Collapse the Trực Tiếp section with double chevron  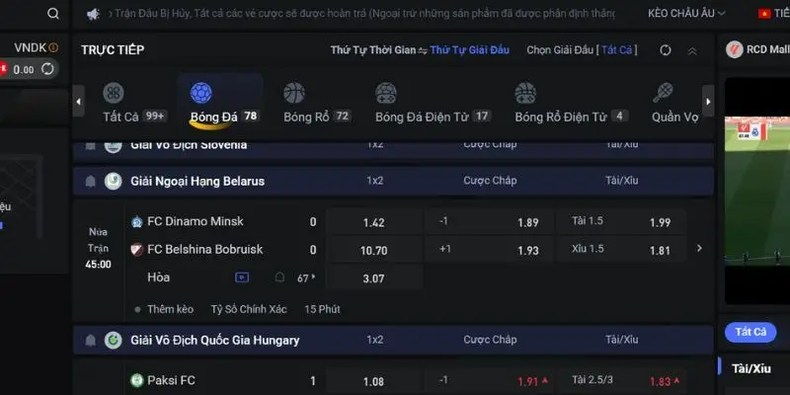click(x=693, y=50)
